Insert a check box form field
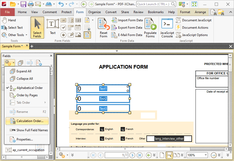This screenshot has height=161, width=234. pos(63,28)
